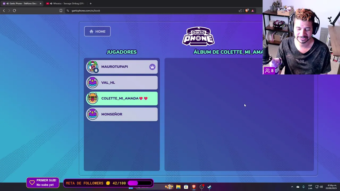Image resolution: width=340 pixels, height=191 pixels.
Task: Open a new browser tab
Action: (x=91, y=3)
